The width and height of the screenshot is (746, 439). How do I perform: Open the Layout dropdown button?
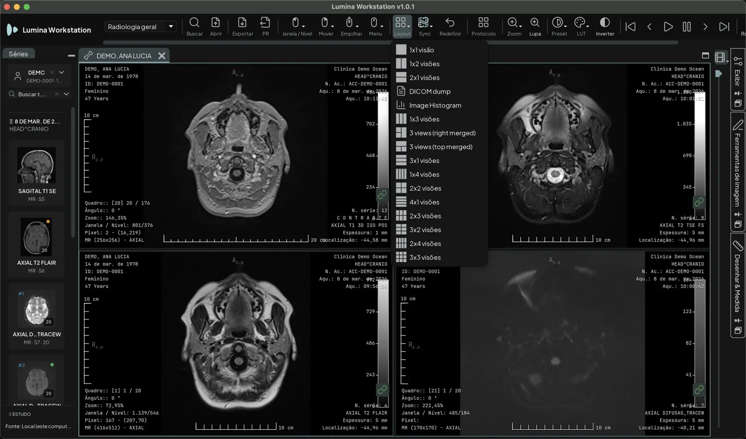tap(402, 27)
